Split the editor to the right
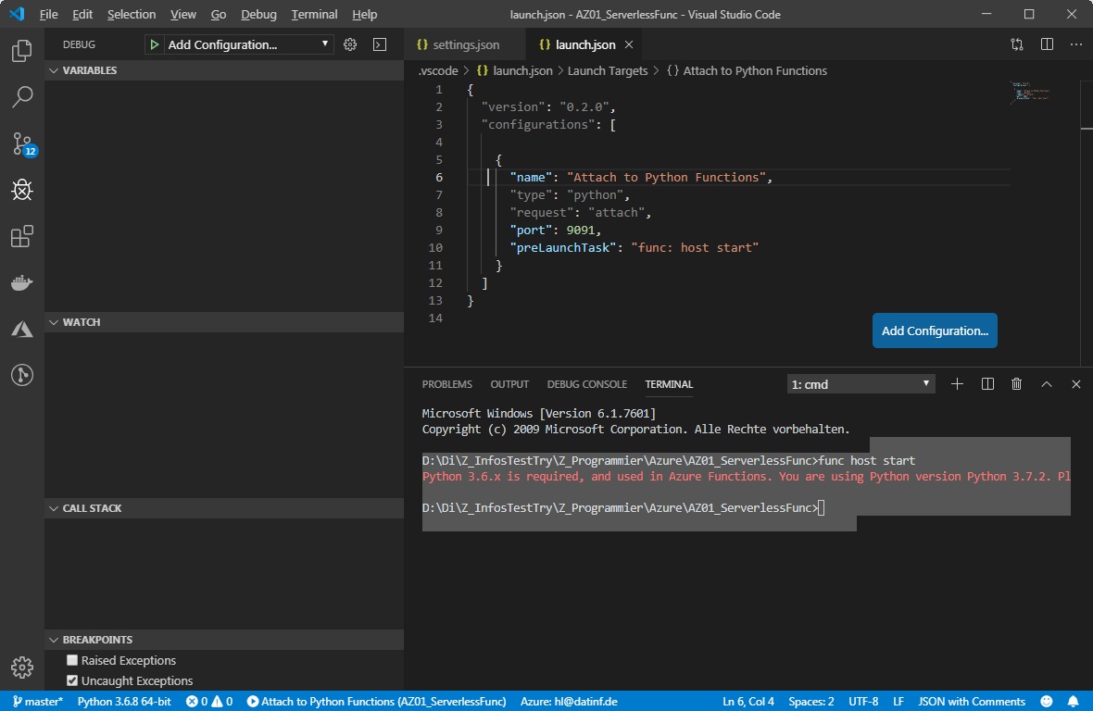The image size is (1093, 711). (1047, 44)
